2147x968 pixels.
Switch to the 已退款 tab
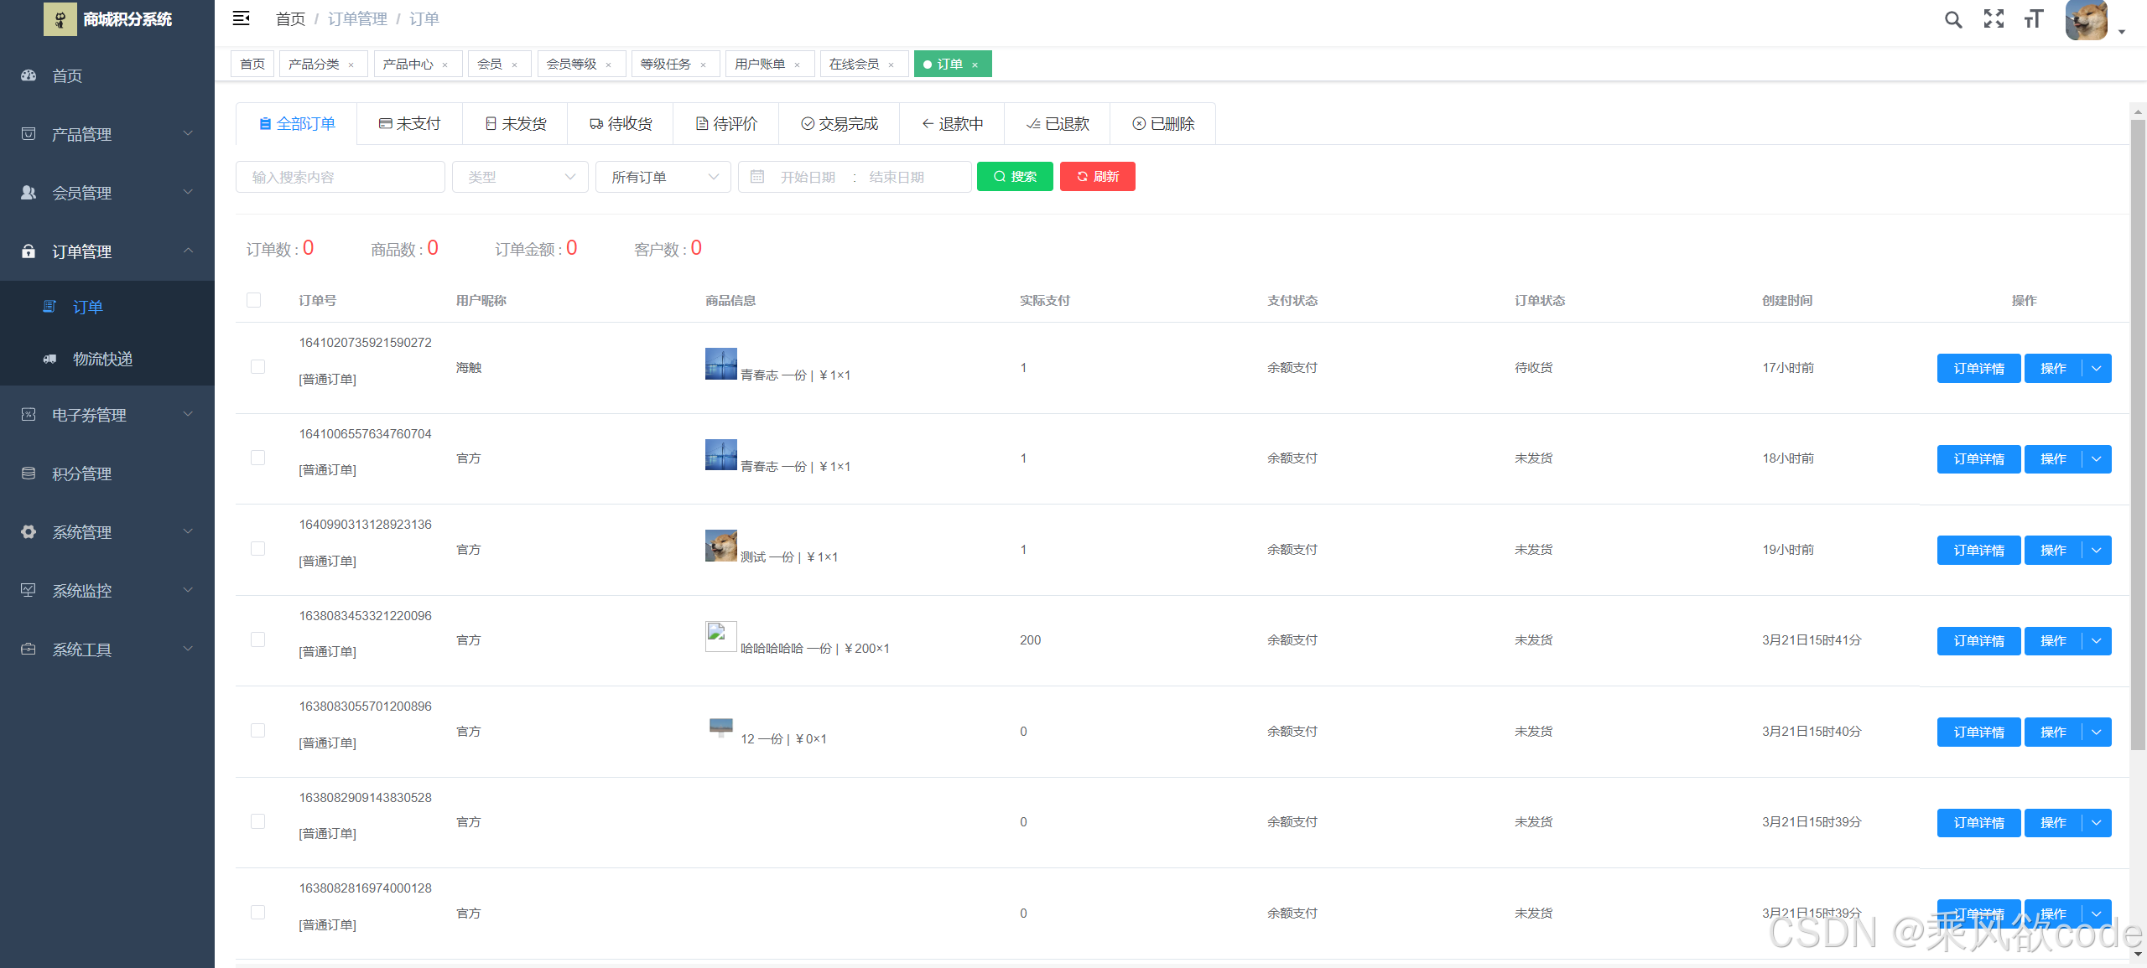tap(1058, 123)
